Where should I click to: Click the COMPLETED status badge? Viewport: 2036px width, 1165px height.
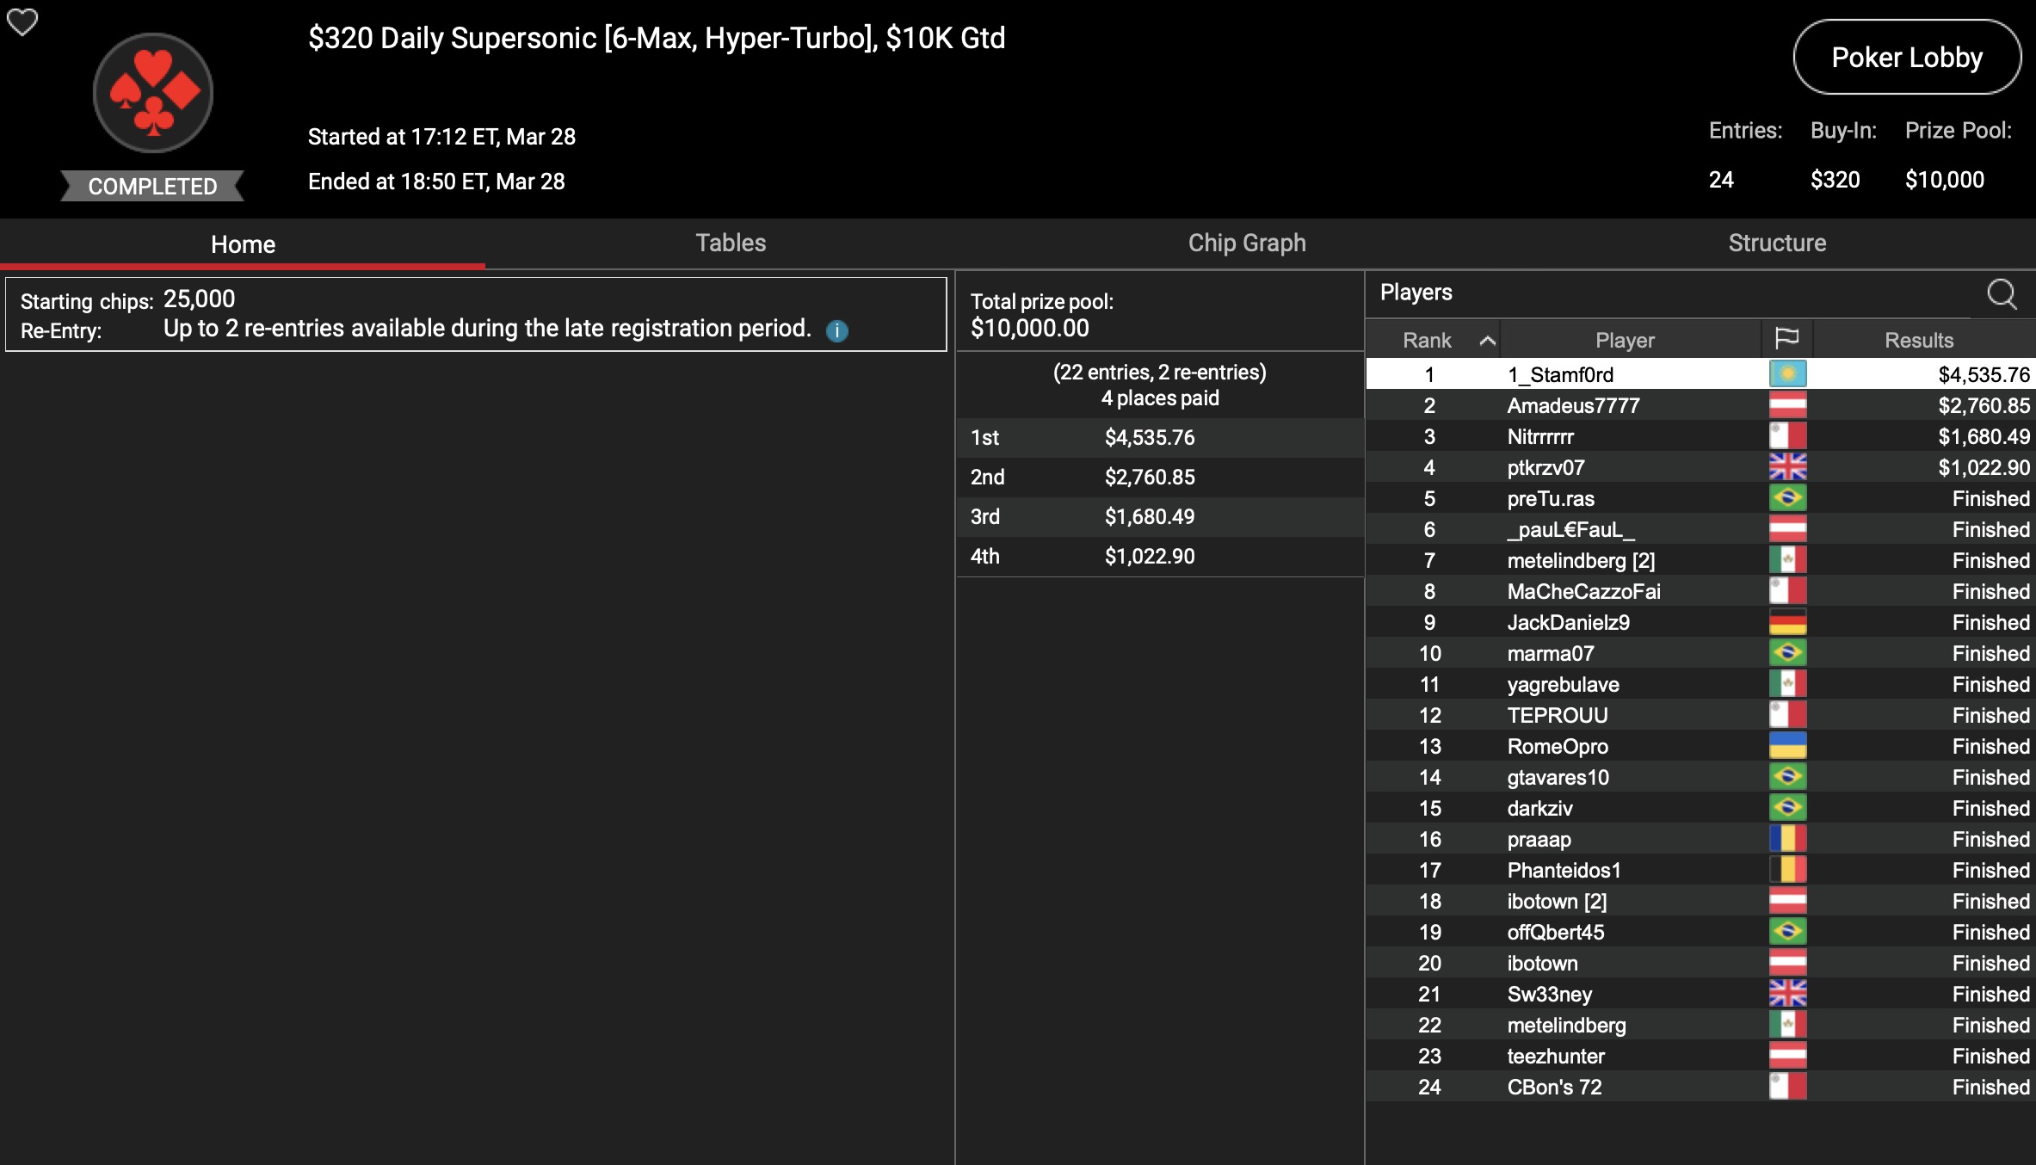(152, 186)
